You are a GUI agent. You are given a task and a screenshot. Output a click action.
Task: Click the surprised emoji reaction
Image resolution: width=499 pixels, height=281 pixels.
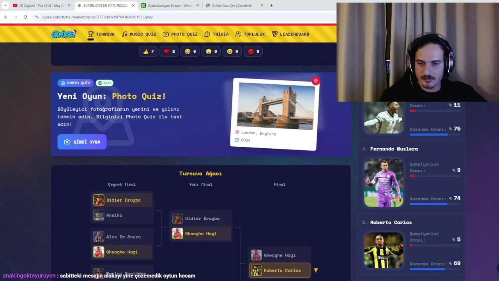point(211,51)
